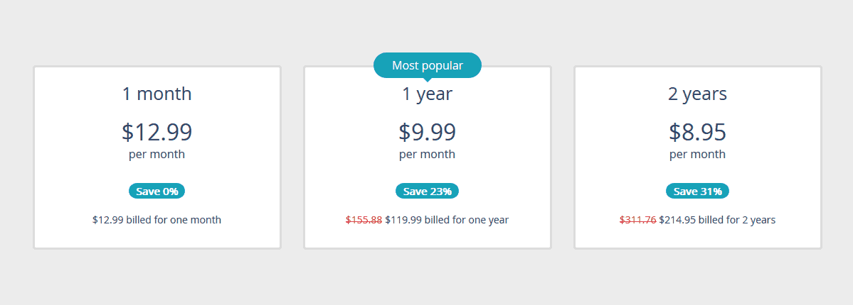Click the Save 31% badge
The image size is (853, 305).
[698, 191]
